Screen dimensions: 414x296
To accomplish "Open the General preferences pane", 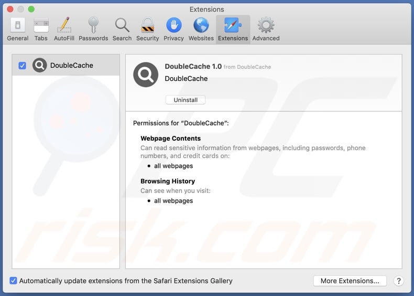I will coord(18,29).
